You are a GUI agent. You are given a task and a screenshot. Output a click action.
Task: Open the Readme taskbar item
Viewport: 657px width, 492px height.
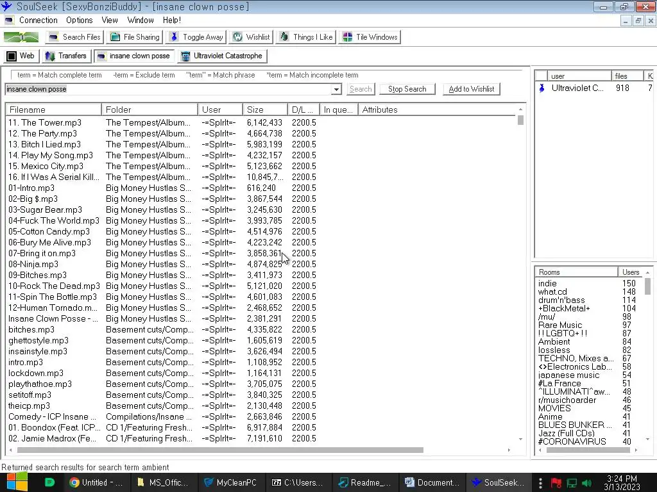click(365, 482)
